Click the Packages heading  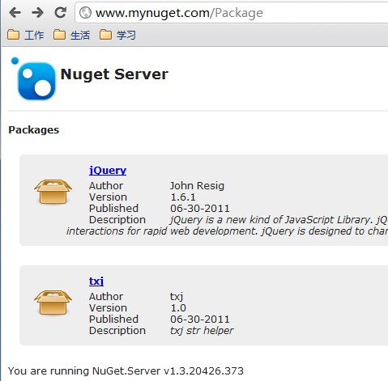(34, 130)
